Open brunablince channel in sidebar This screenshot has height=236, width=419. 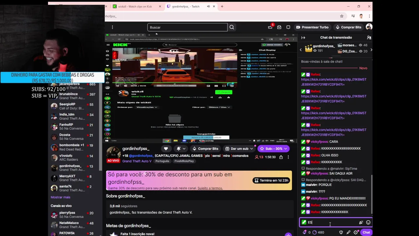click(74, 96)
